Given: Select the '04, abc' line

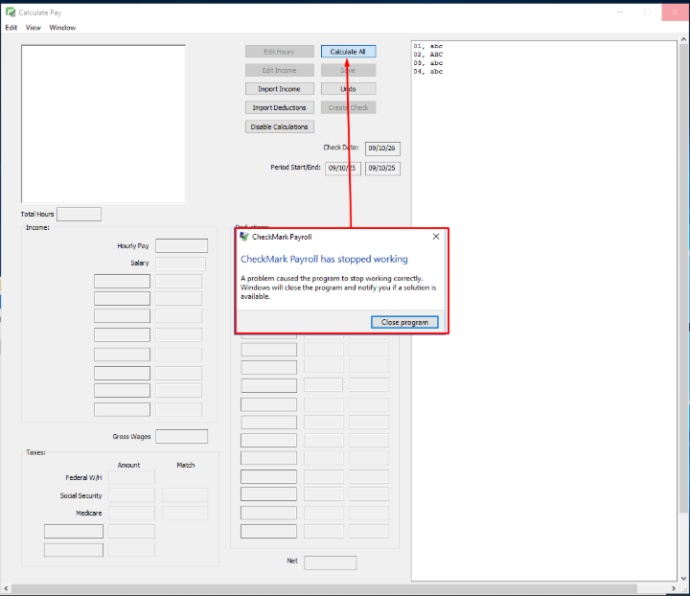Looking at the screenshot, I should (428, 71).
